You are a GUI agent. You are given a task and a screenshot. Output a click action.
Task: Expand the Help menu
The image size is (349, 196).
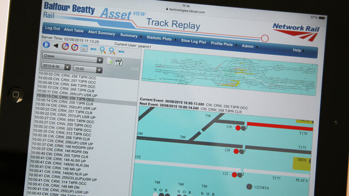(x=299, y=50)
